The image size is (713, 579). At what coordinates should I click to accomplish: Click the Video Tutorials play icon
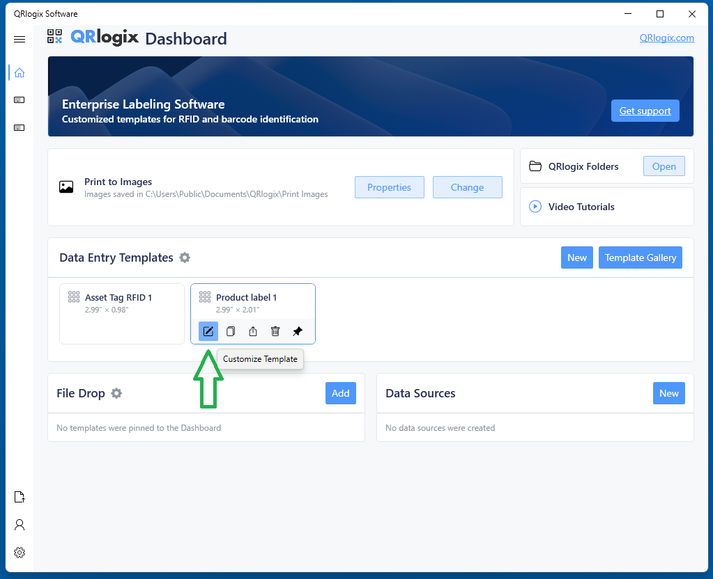(535, 207)
